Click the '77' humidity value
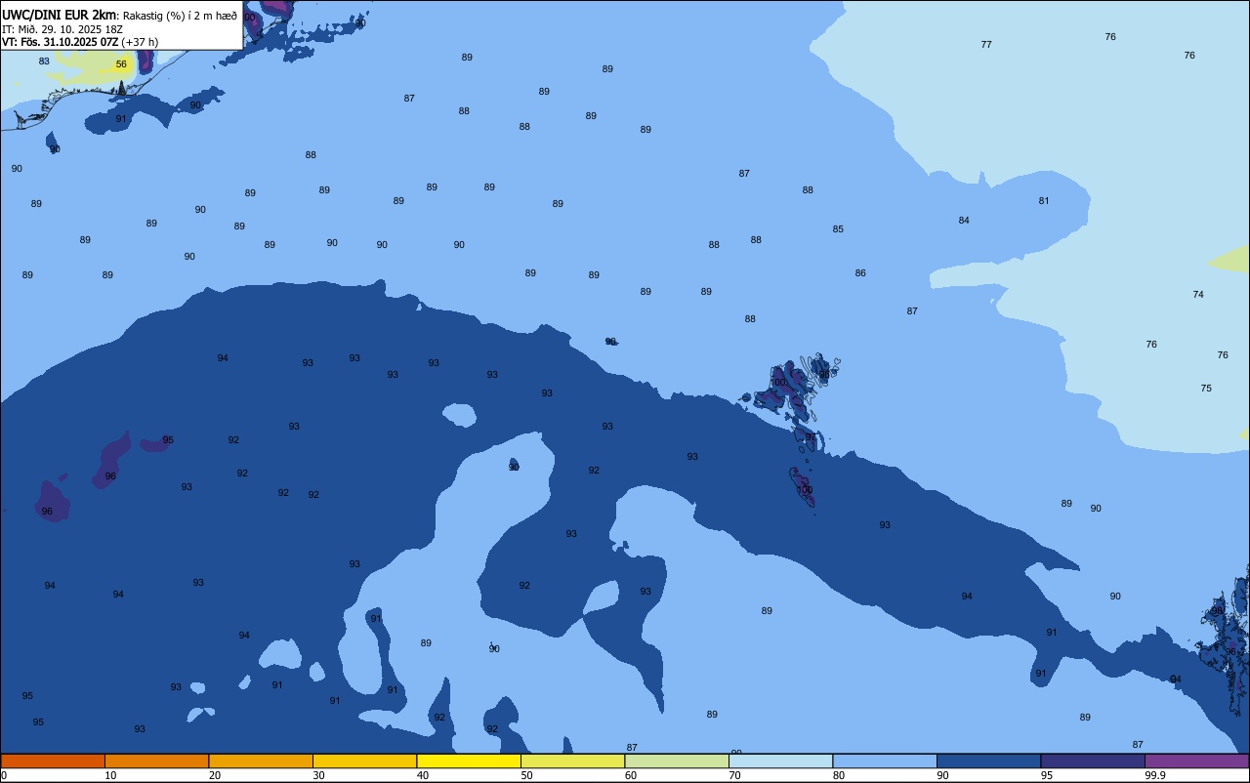This screenshot has height=783, width=1250. pyautogui.click(x=986, y=45)
